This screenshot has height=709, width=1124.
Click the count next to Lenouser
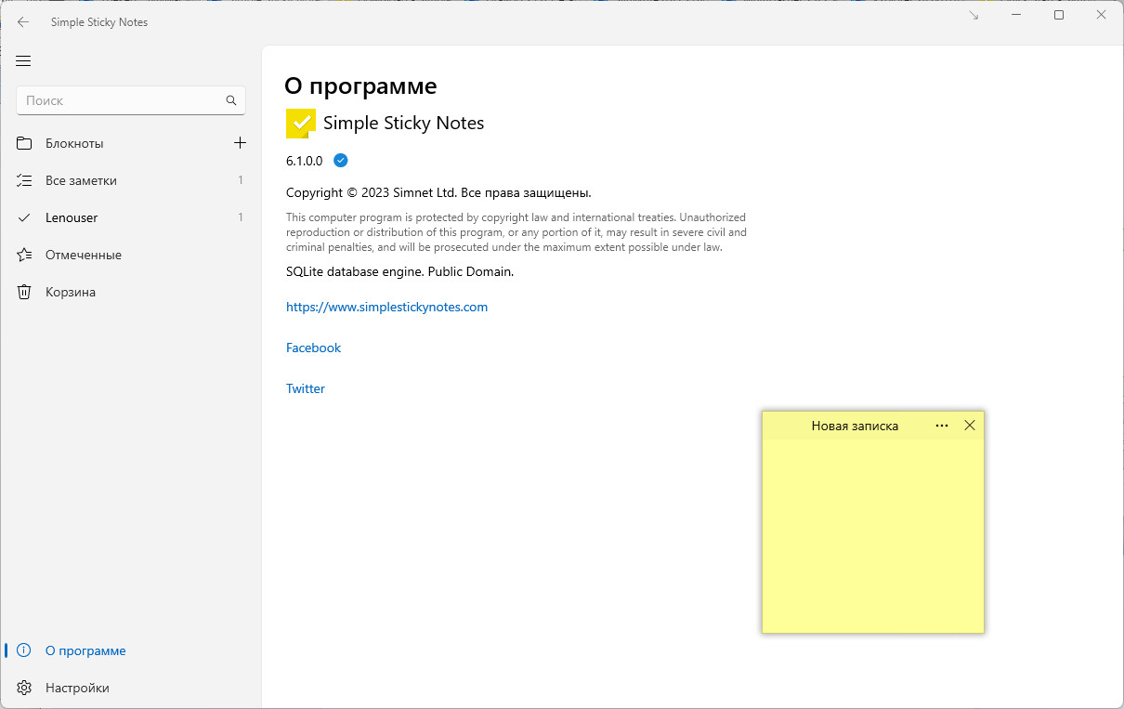pyautogui.click(x=241, y=217)
